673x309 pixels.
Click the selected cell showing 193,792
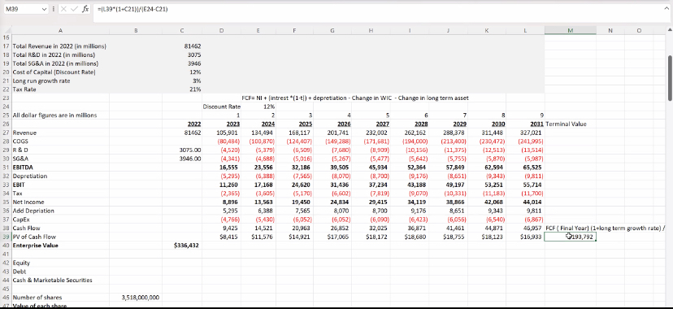(570, 237)
